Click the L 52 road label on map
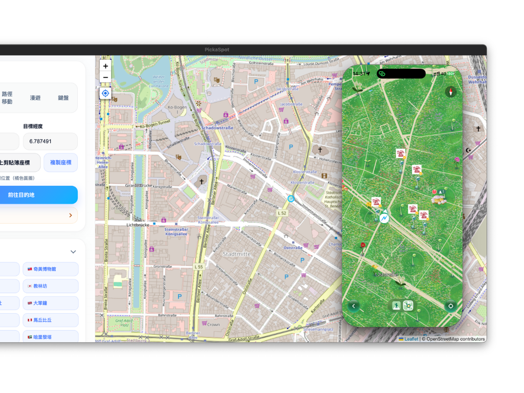Image resolution: width=524 pixels, height=393 pixels. (282, 213)
